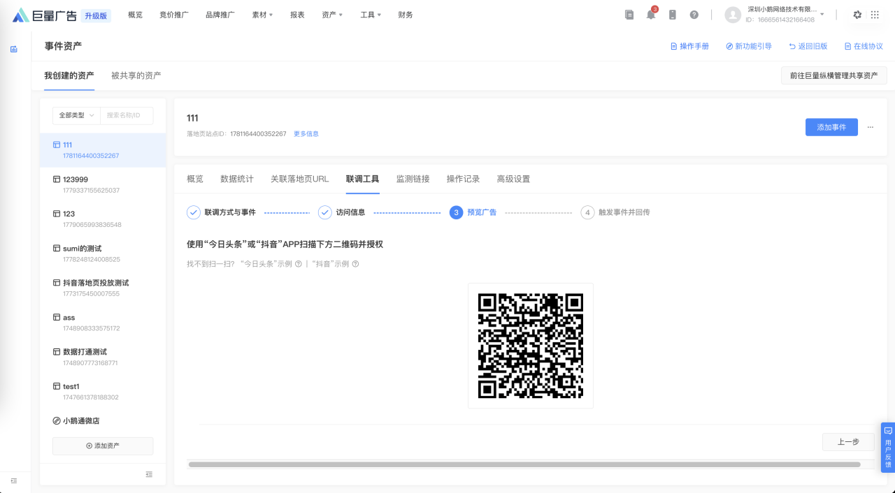Expand the 资产 menu
Screen dimensions: 895x493
(332, 15)
